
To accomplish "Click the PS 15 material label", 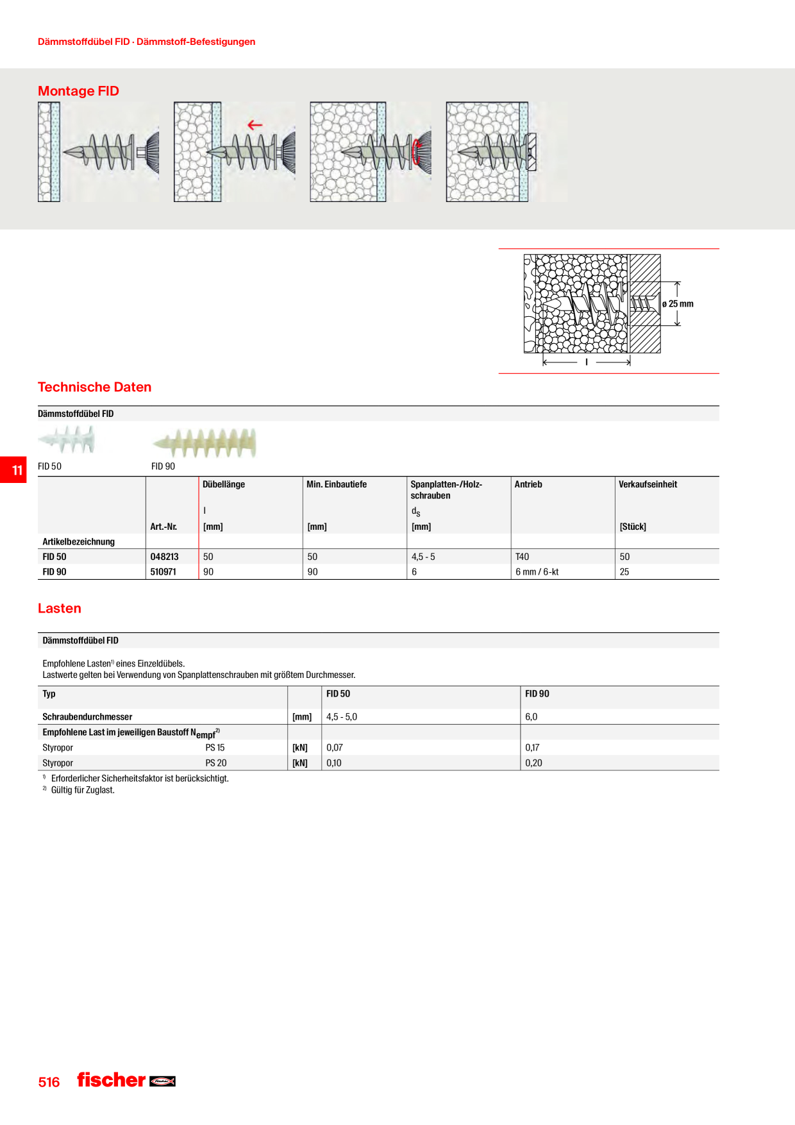I will click(x=215, y=747).
